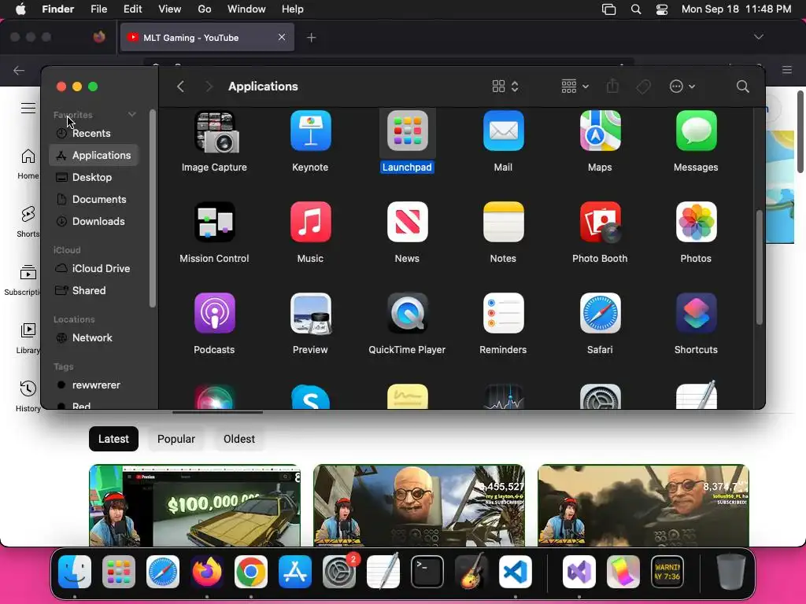
Task: Open App Store from the Dock
Action: (x=295, y=572)
